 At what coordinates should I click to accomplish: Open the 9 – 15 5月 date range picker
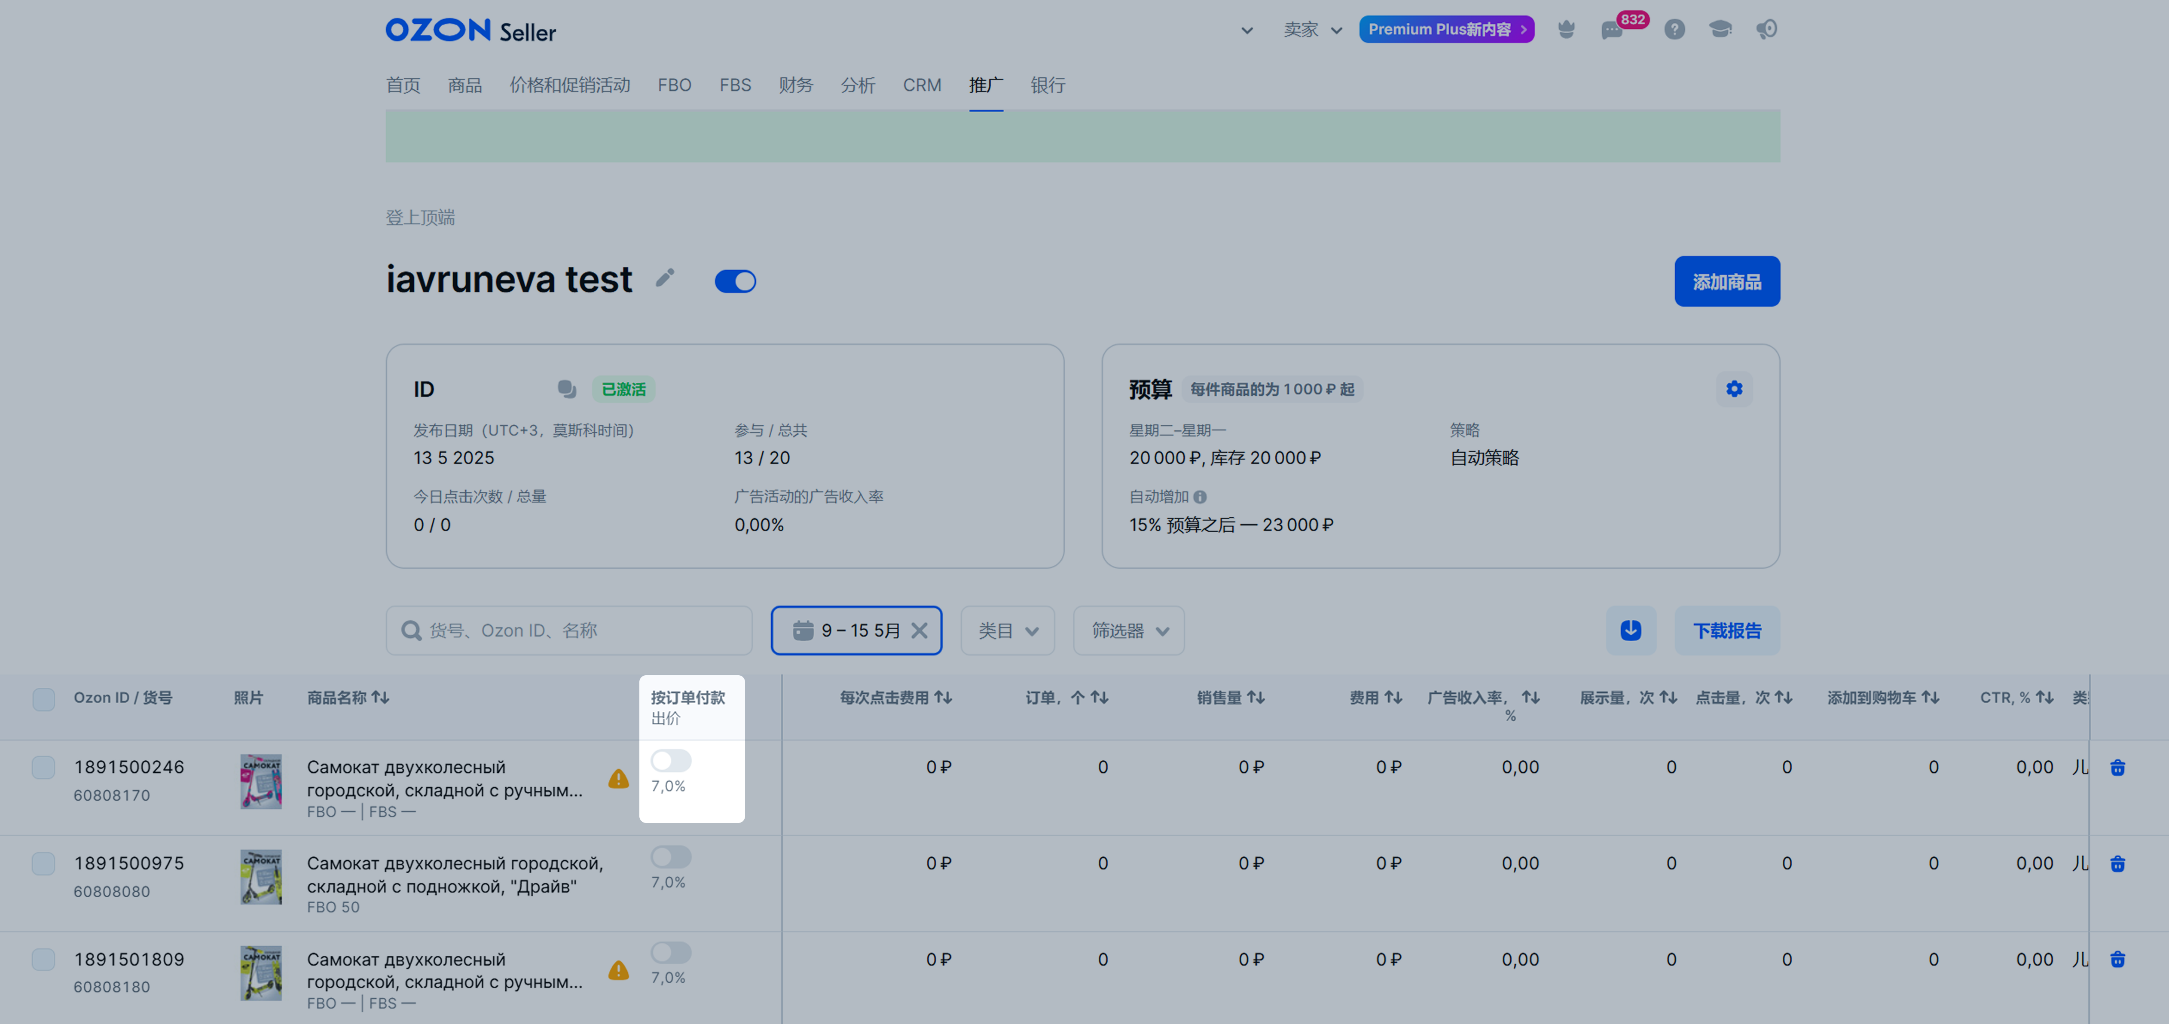855,630
